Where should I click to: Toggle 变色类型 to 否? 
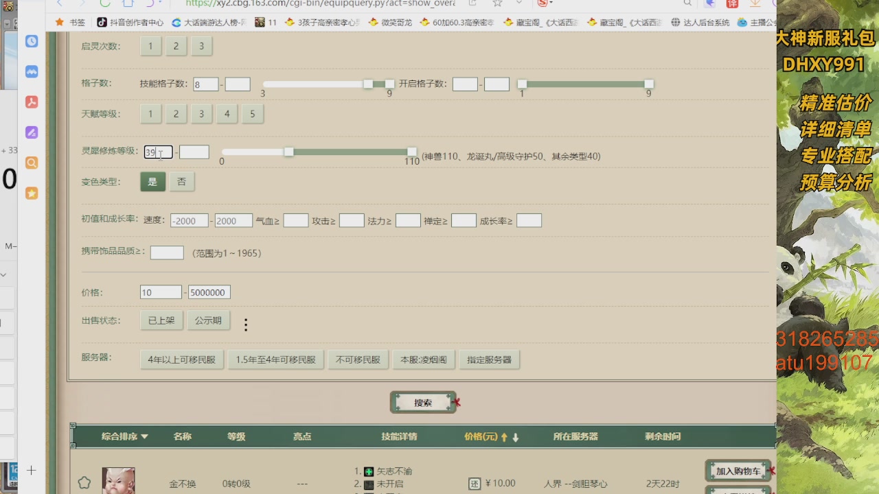point(181,182)
